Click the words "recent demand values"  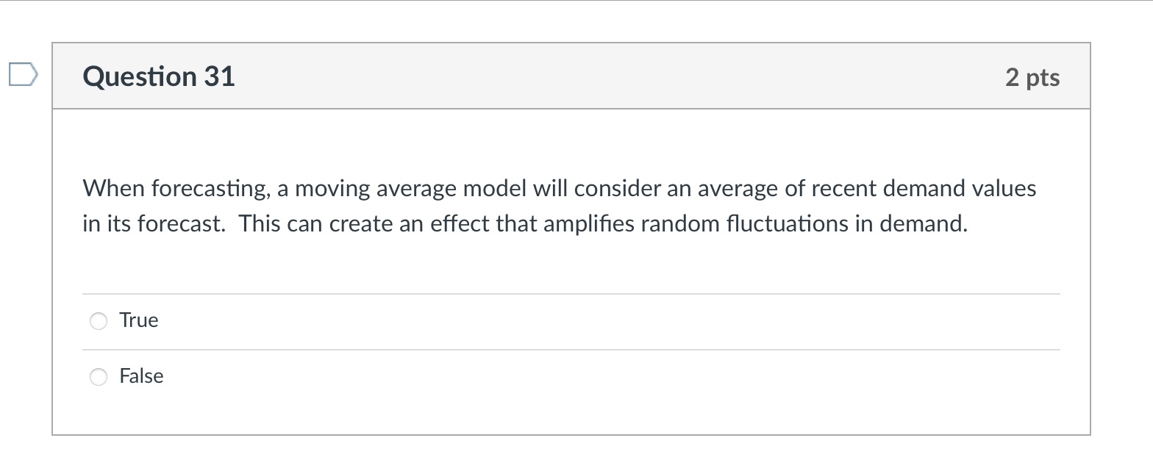(924, 189)
